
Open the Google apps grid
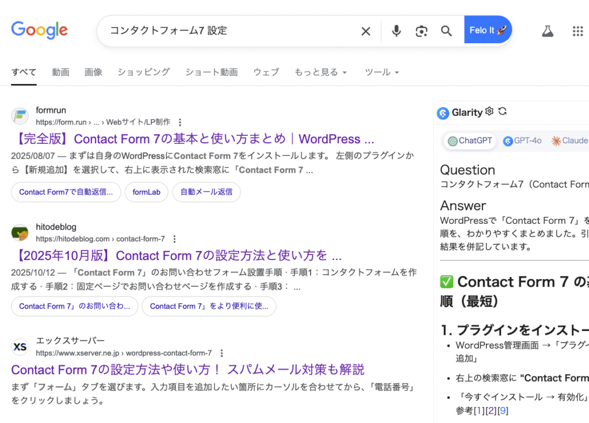click(577, 31)
